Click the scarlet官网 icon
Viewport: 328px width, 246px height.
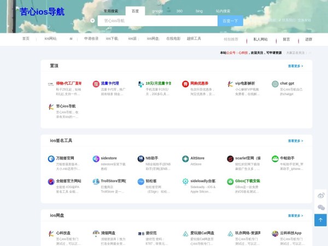pyautogui.click(x=230, y=159)
